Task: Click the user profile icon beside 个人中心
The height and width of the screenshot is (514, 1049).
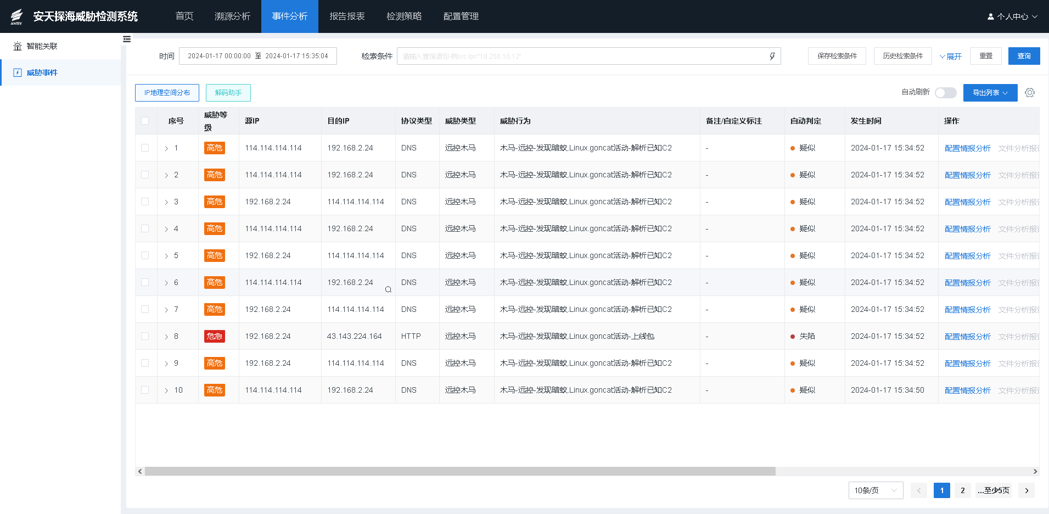Action: pyautogui.click(x=991, y=16)
